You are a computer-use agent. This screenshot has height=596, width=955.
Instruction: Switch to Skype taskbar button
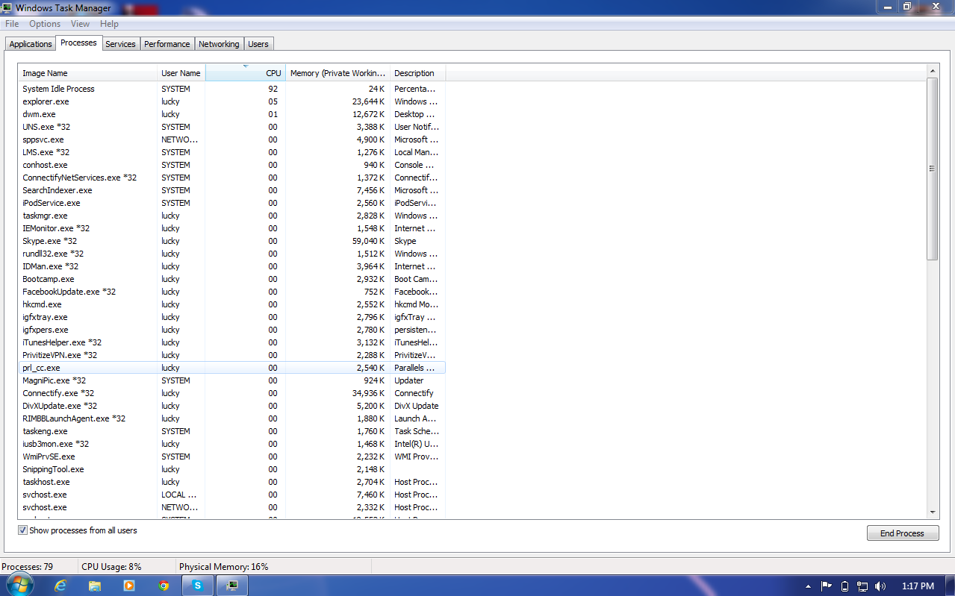tap(198, 586)
